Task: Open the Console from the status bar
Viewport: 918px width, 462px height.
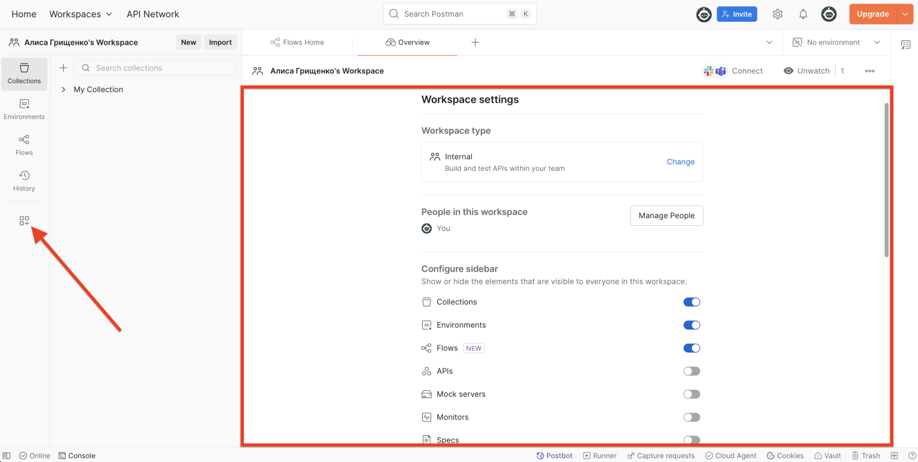Action: click(77, 456)
